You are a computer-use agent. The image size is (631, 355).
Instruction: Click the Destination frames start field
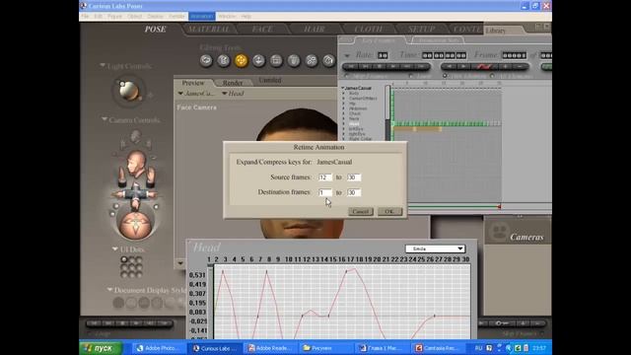[325, 192]
